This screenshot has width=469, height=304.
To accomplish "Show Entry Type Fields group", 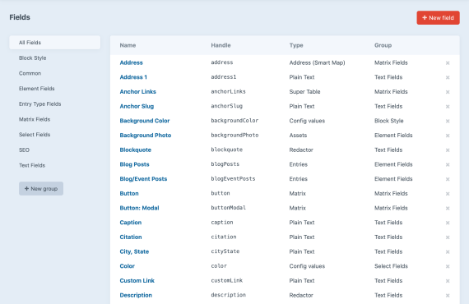I will tap(39, 104).
